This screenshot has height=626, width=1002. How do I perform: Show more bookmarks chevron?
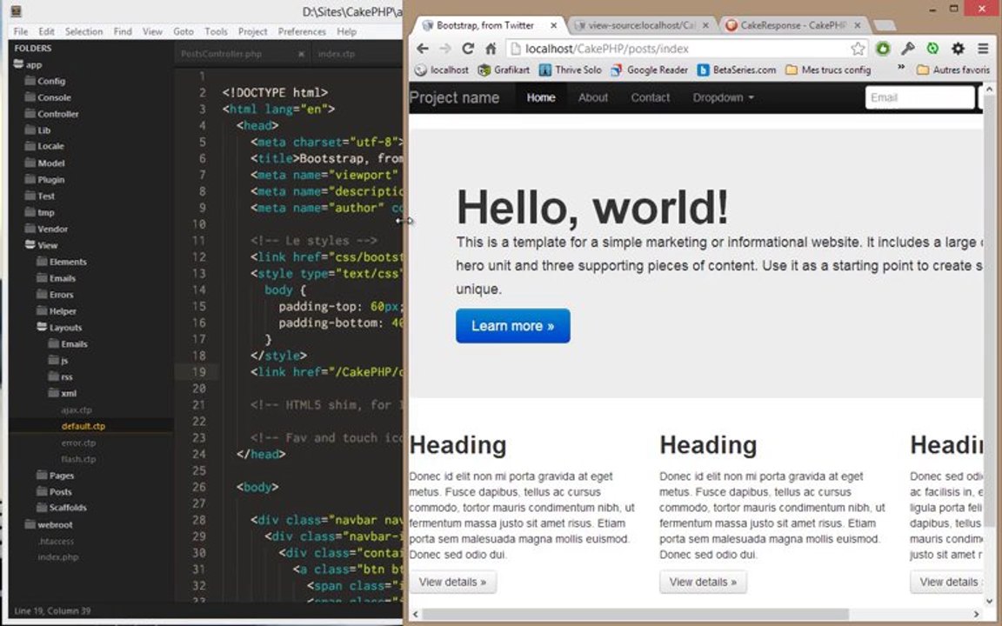(x=901, y=66)
